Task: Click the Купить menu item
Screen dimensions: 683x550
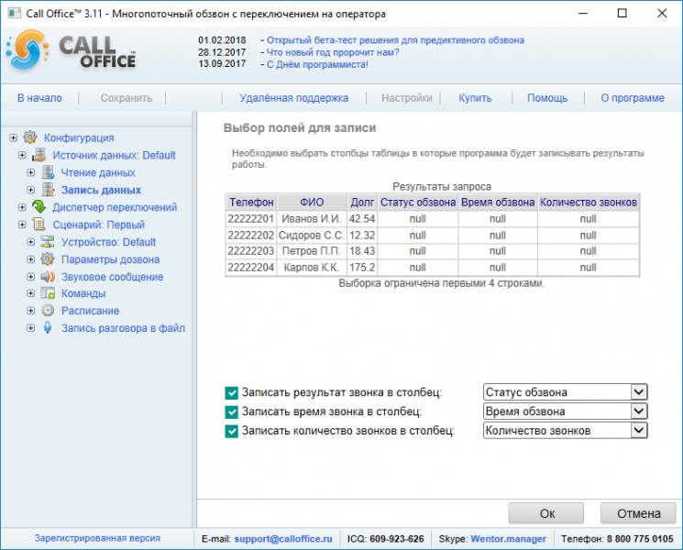Action: click(475, 98)
